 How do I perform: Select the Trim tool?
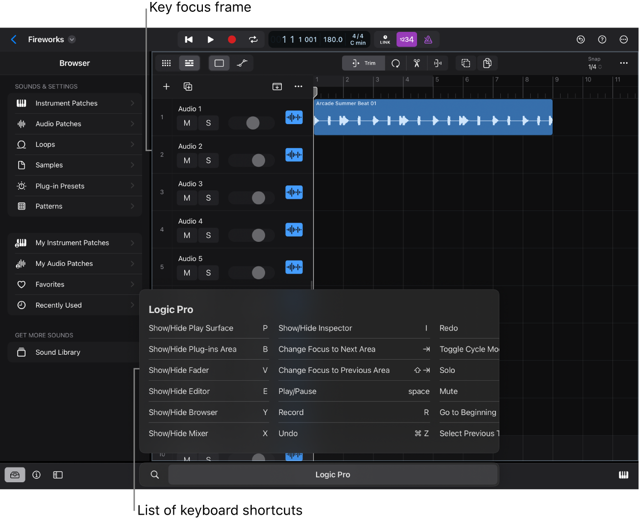point(364,63)
